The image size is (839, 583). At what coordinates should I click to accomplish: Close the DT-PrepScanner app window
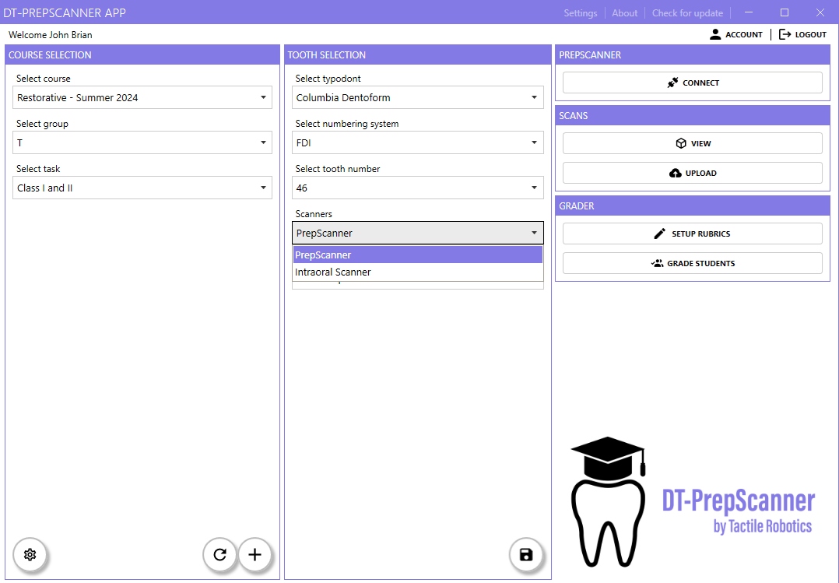coord(820,12)
